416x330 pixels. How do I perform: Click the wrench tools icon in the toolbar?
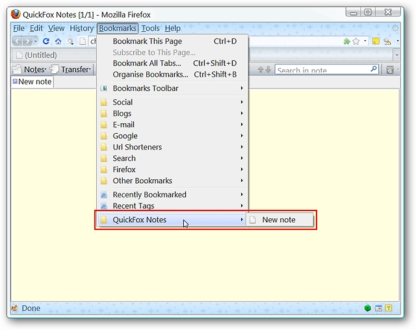point(387,42)
